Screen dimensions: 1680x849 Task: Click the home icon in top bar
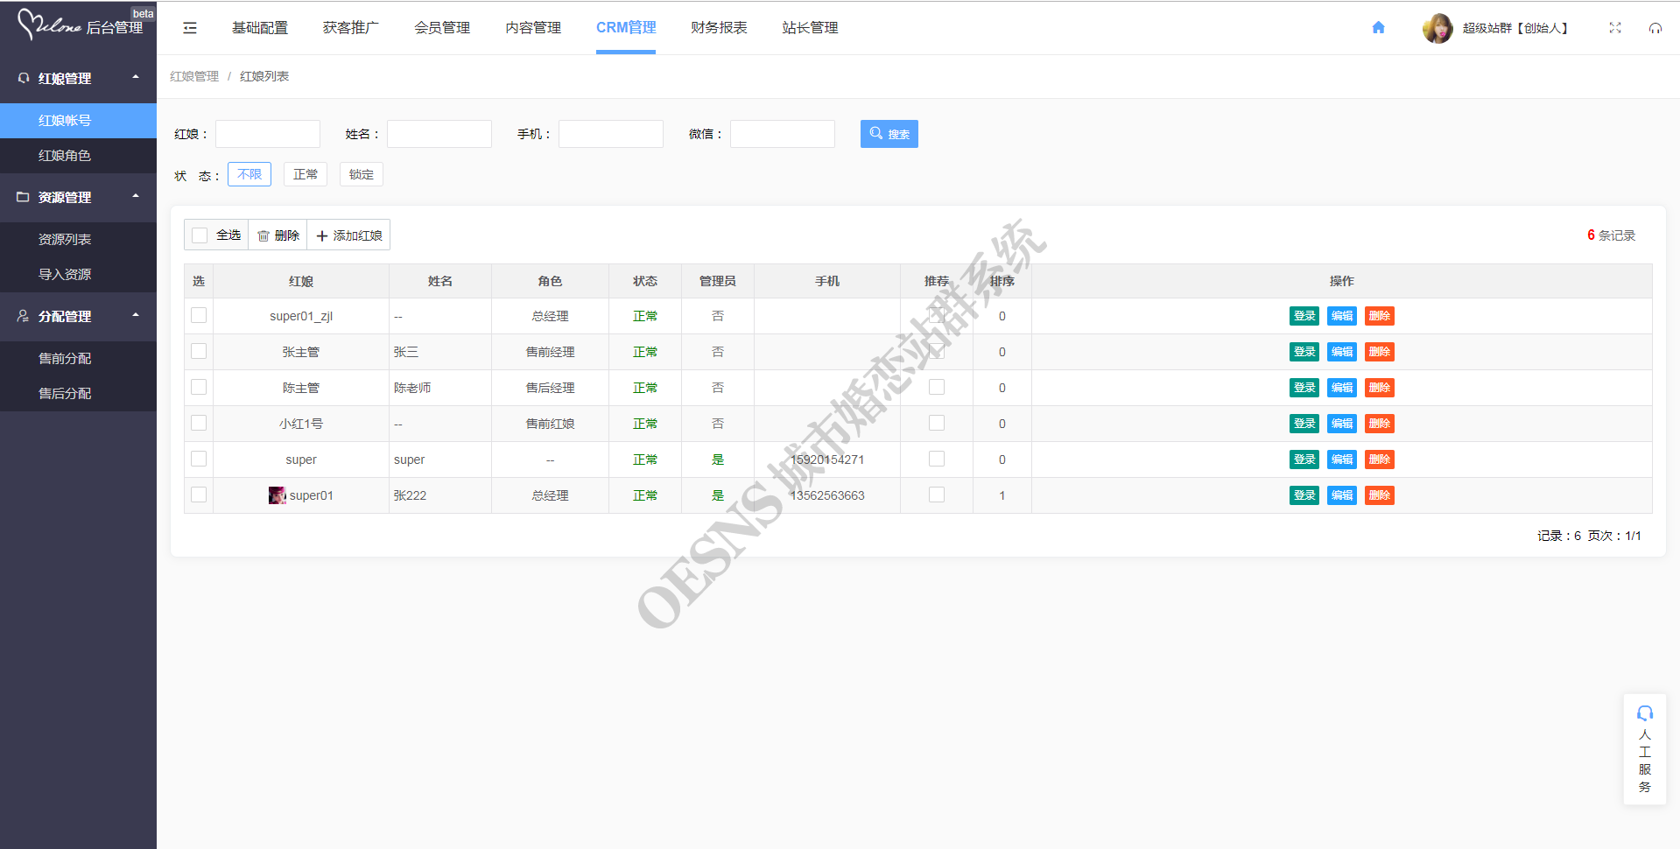coord(1378,28)
